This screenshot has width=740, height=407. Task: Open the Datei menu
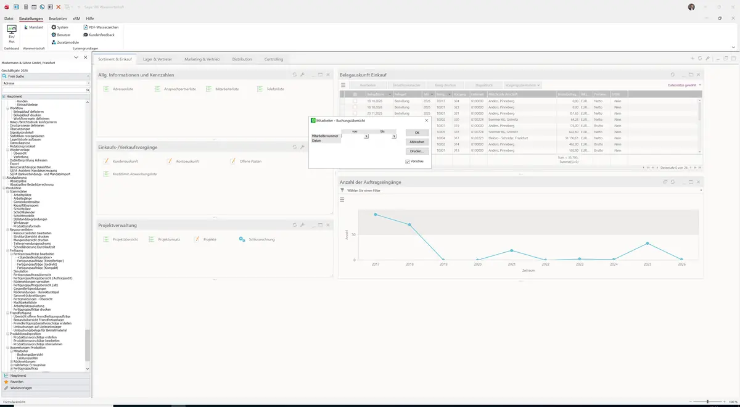coord(9,18)
